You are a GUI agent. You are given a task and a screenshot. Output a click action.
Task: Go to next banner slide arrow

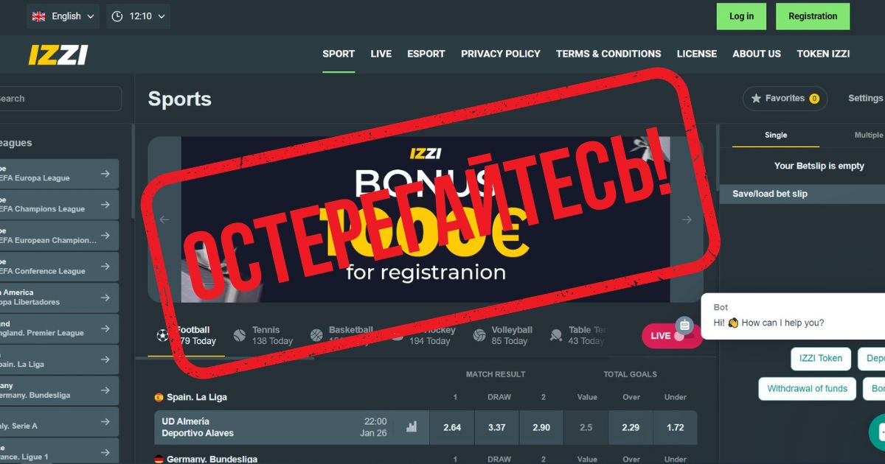pos(687,219)
